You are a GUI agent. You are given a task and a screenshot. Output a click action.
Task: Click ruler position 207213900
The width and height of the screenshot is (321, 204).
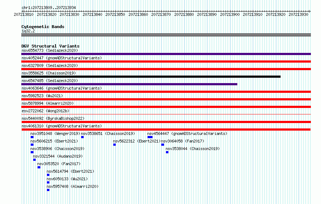click(x=230, y=14)
